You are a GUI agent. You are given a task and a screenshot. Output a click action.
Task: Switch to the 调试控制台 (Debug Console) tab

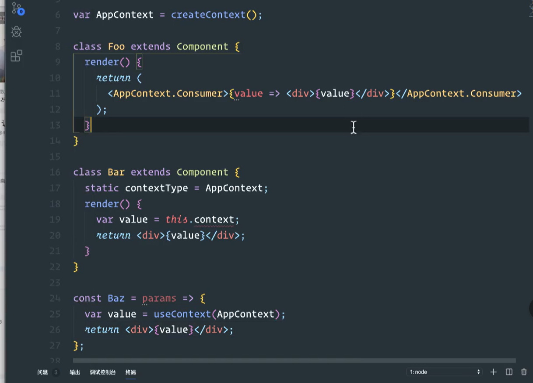tap(103, 372)
